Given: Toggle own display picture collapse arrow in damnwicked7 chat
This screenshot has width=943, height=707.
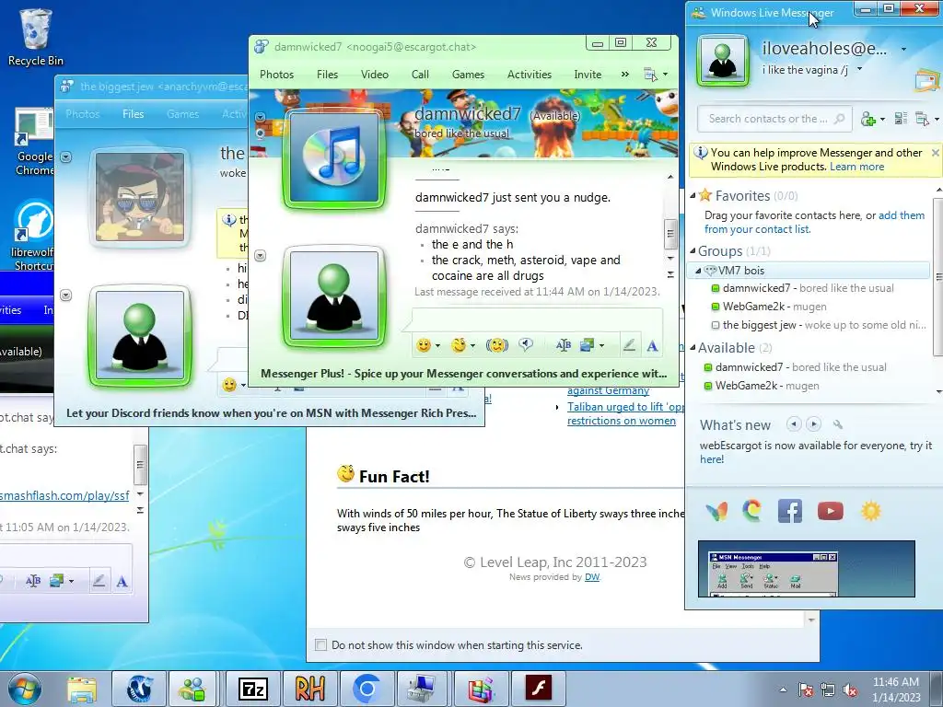Looking at the screenshot, I should 260,256.
